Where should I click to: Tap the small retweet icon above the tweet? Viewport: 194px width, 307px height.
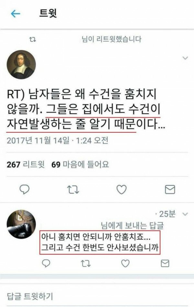pyautogui.click(x=33, y=40)
